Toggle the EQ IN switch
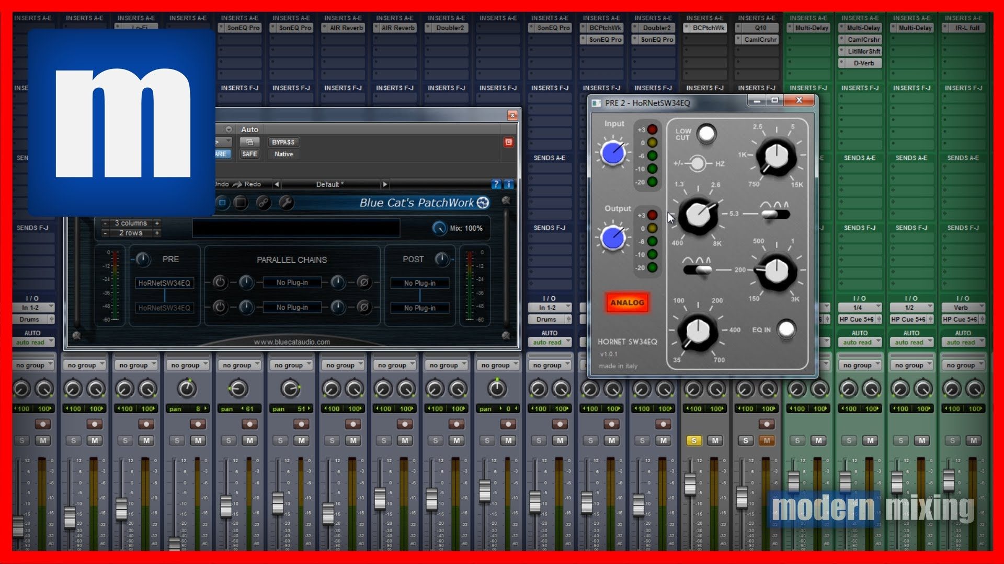Image resolution: width=1004 pixels, height=564 pixels. tap(786, 329)
